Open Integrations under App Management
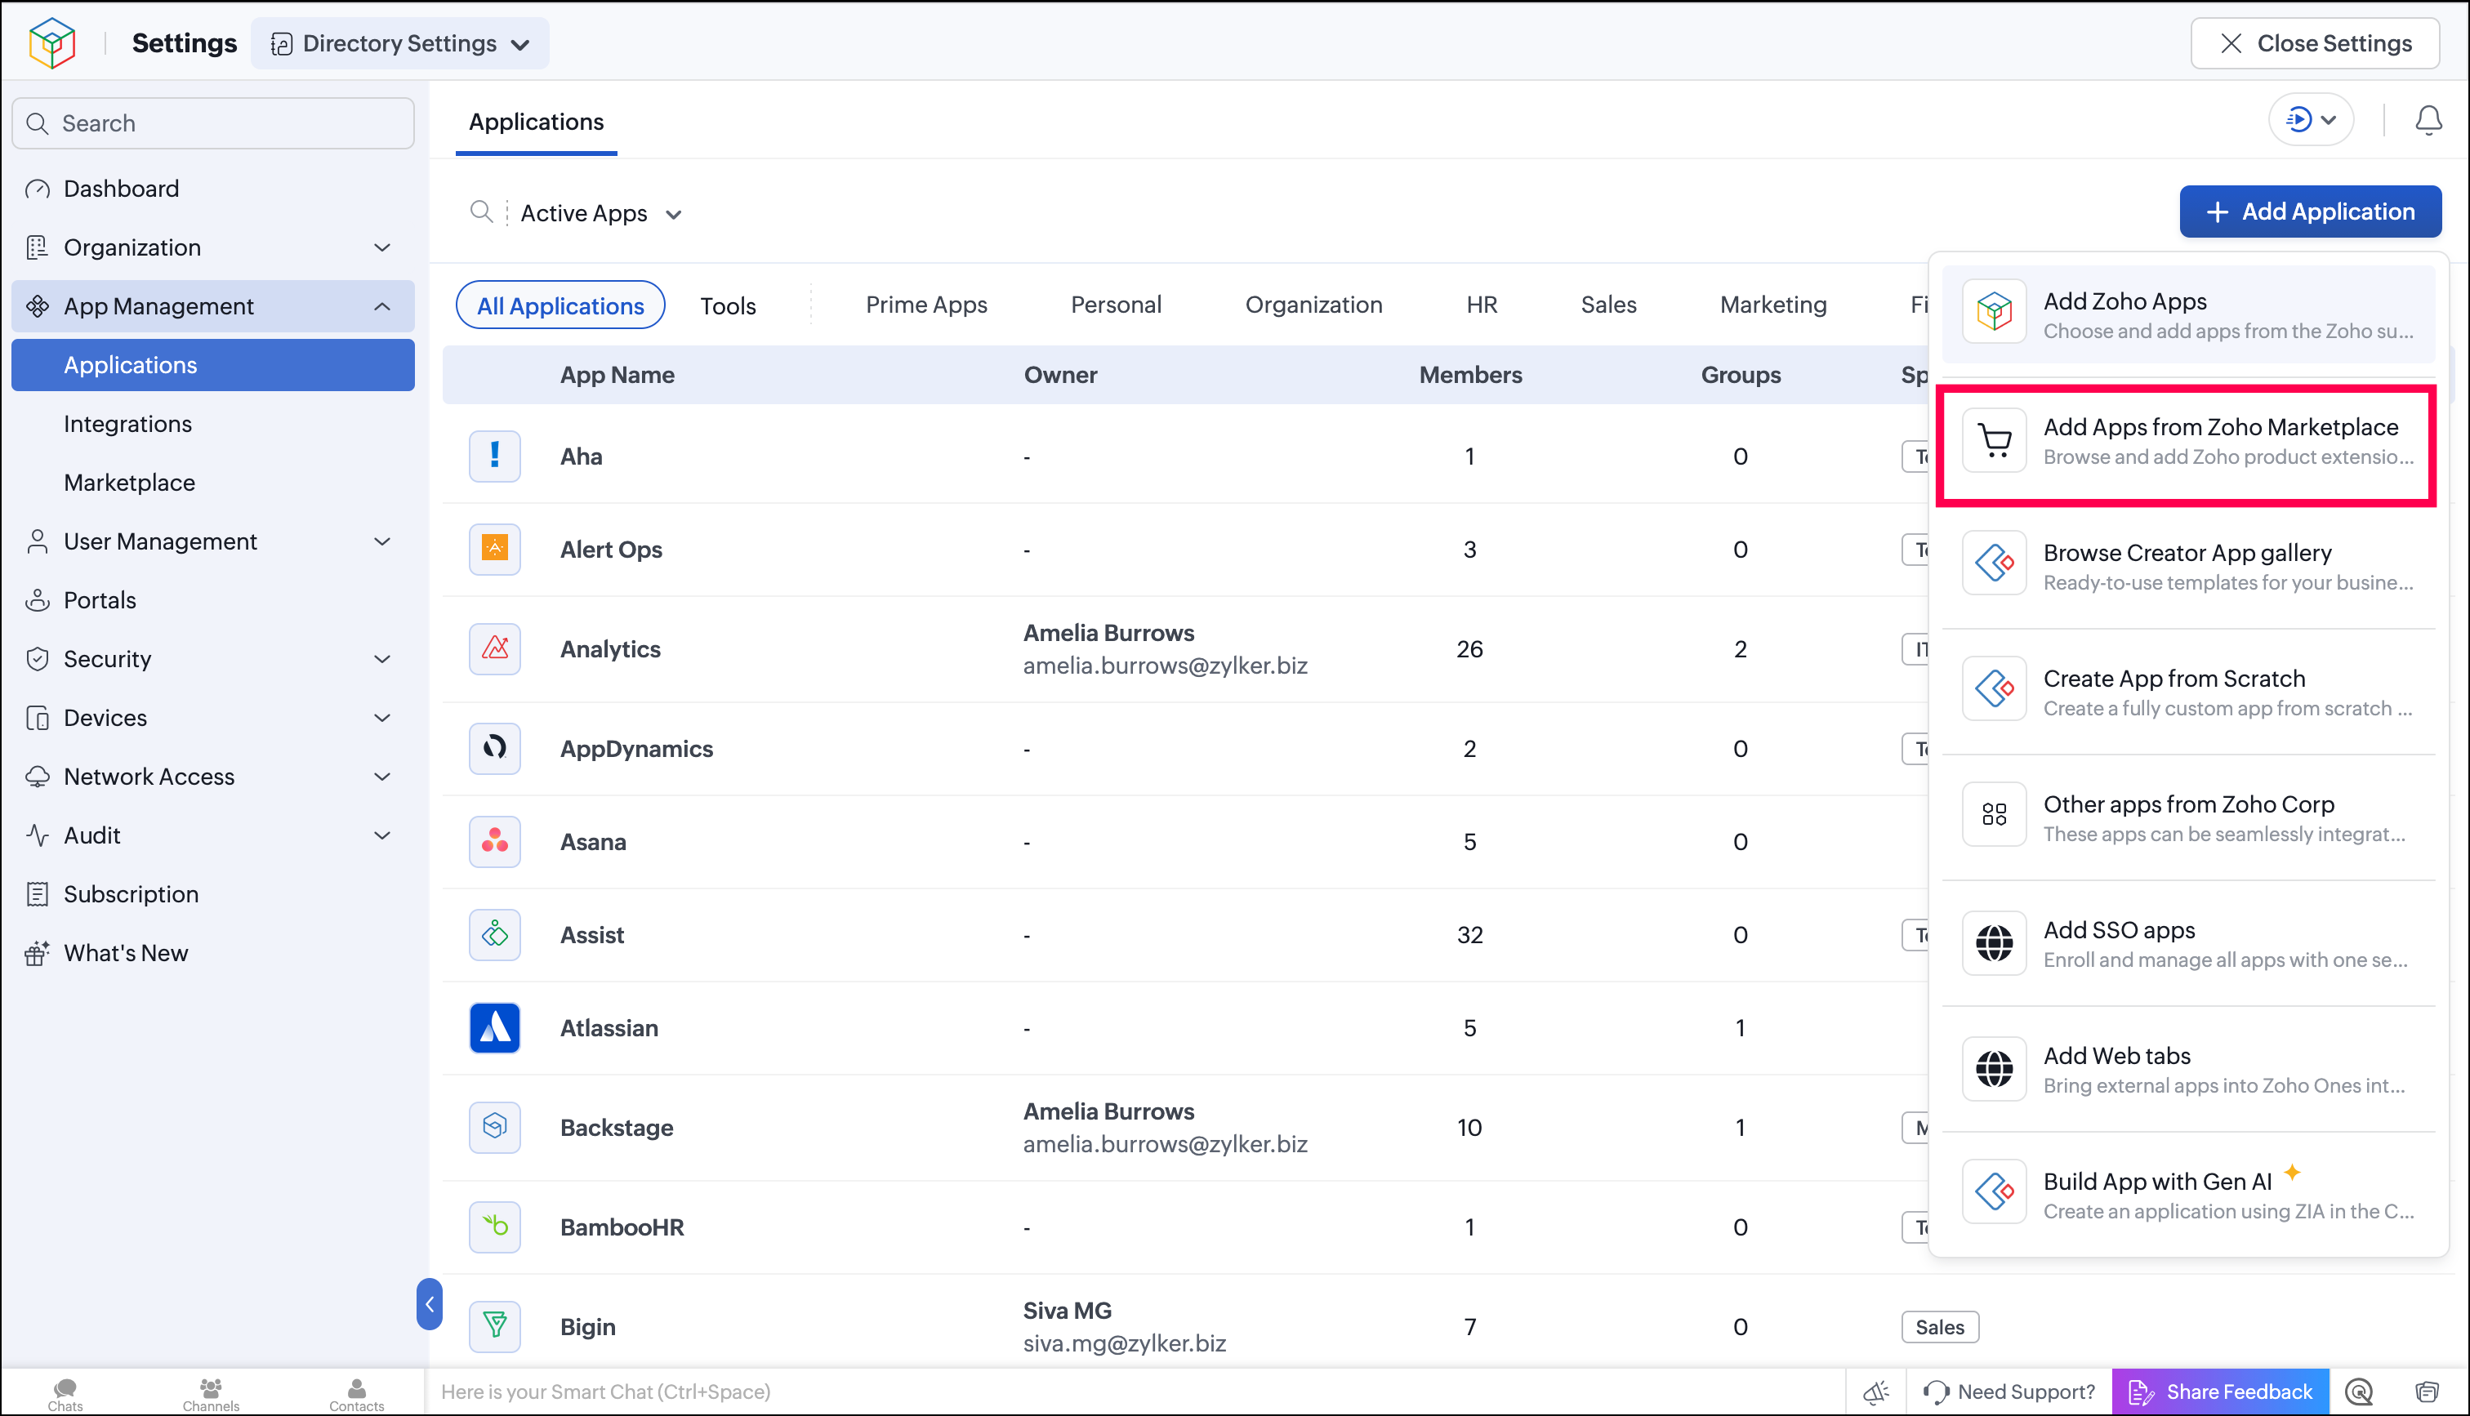The height and width of the screenshot is (1416, 2470). tap(212, 424)
